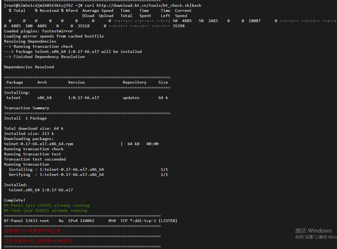
Task: Click '--> Running transaction check' line
Action: pyautogui.click(x=38, y=46)
